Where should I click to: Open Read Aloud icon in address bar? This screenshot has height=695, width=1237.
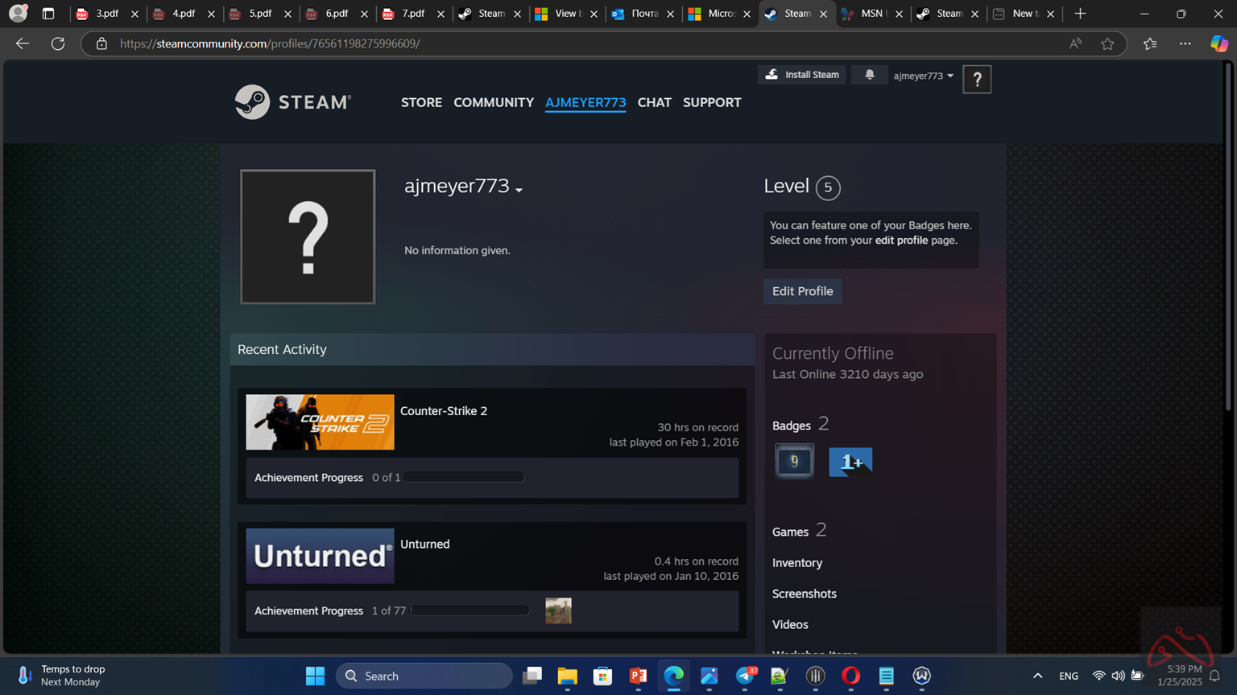[1075, 43]
